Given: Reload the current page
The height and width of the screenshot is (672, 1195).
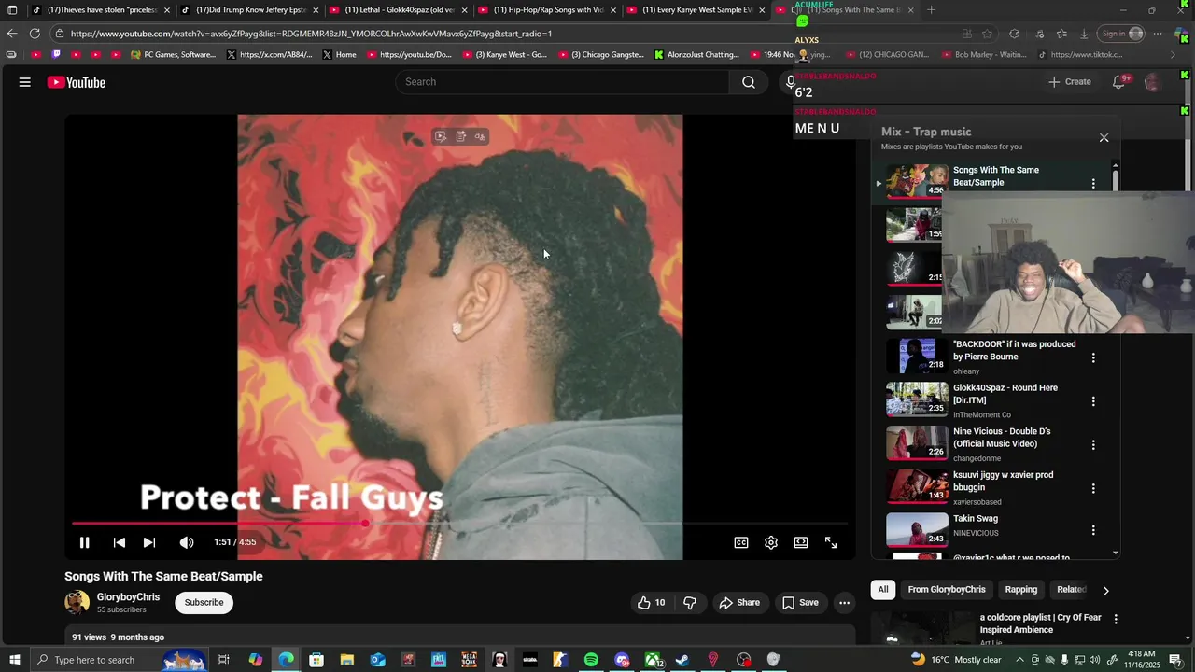Looking at the screenshot, I should click(35, 34).
